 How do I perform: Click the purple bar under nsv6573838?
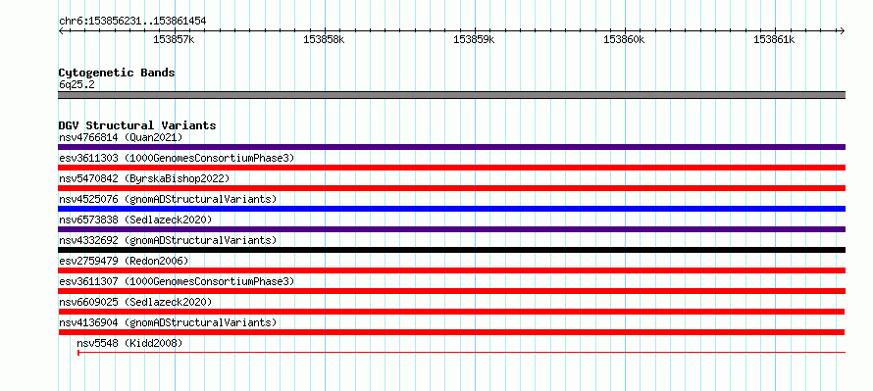(x=451, y=229)
